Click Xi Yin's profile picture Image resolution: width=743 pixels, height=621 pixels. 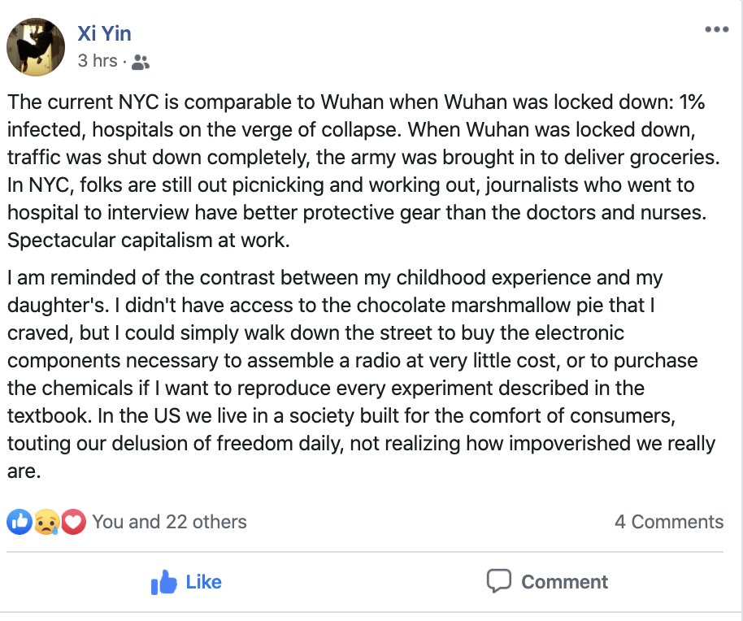click(x=35, y=47)
